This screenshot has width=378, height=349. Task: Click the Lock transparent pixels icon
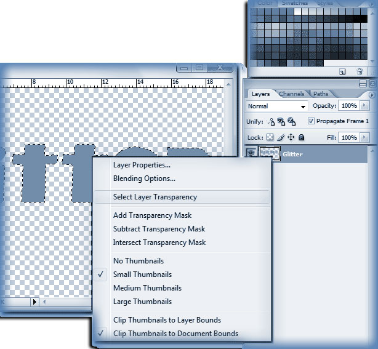[x=270, y=137]
